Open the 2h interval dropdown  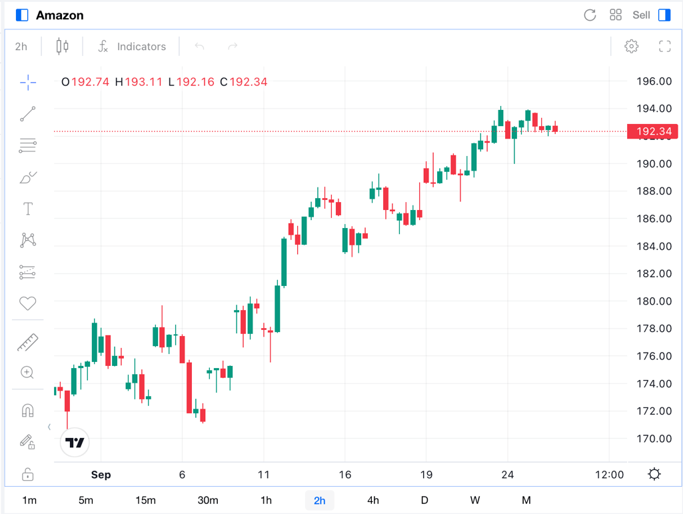point(21,47)
